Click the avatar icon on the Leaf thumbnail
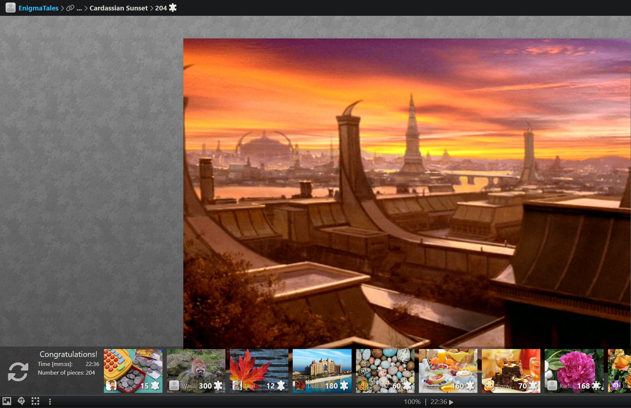 coord(237,386)
